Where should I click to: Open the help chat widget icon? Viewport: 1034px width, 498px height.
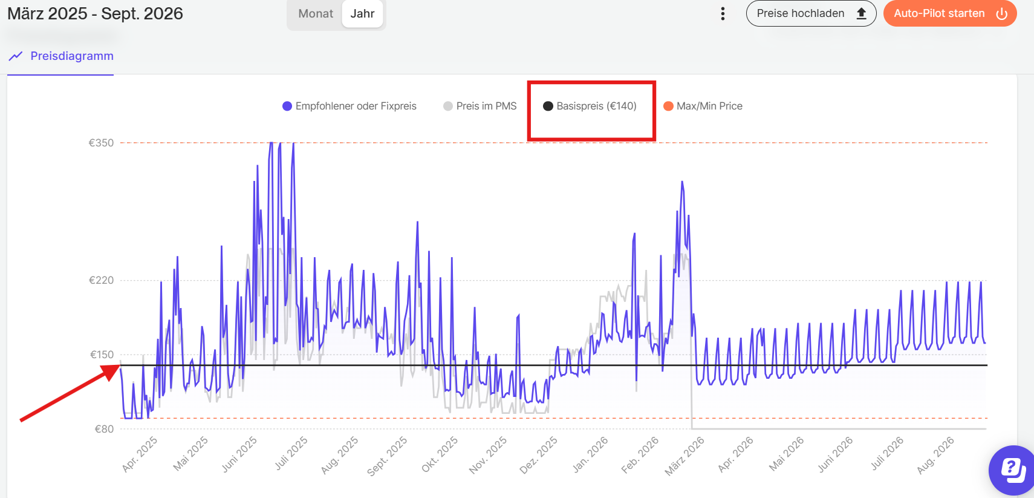(x=1013, y=470)
